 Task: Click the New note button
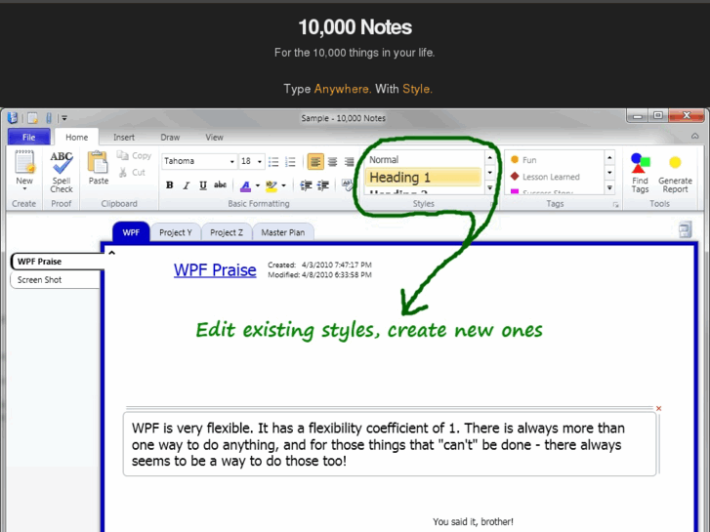(x=24, y=171)
